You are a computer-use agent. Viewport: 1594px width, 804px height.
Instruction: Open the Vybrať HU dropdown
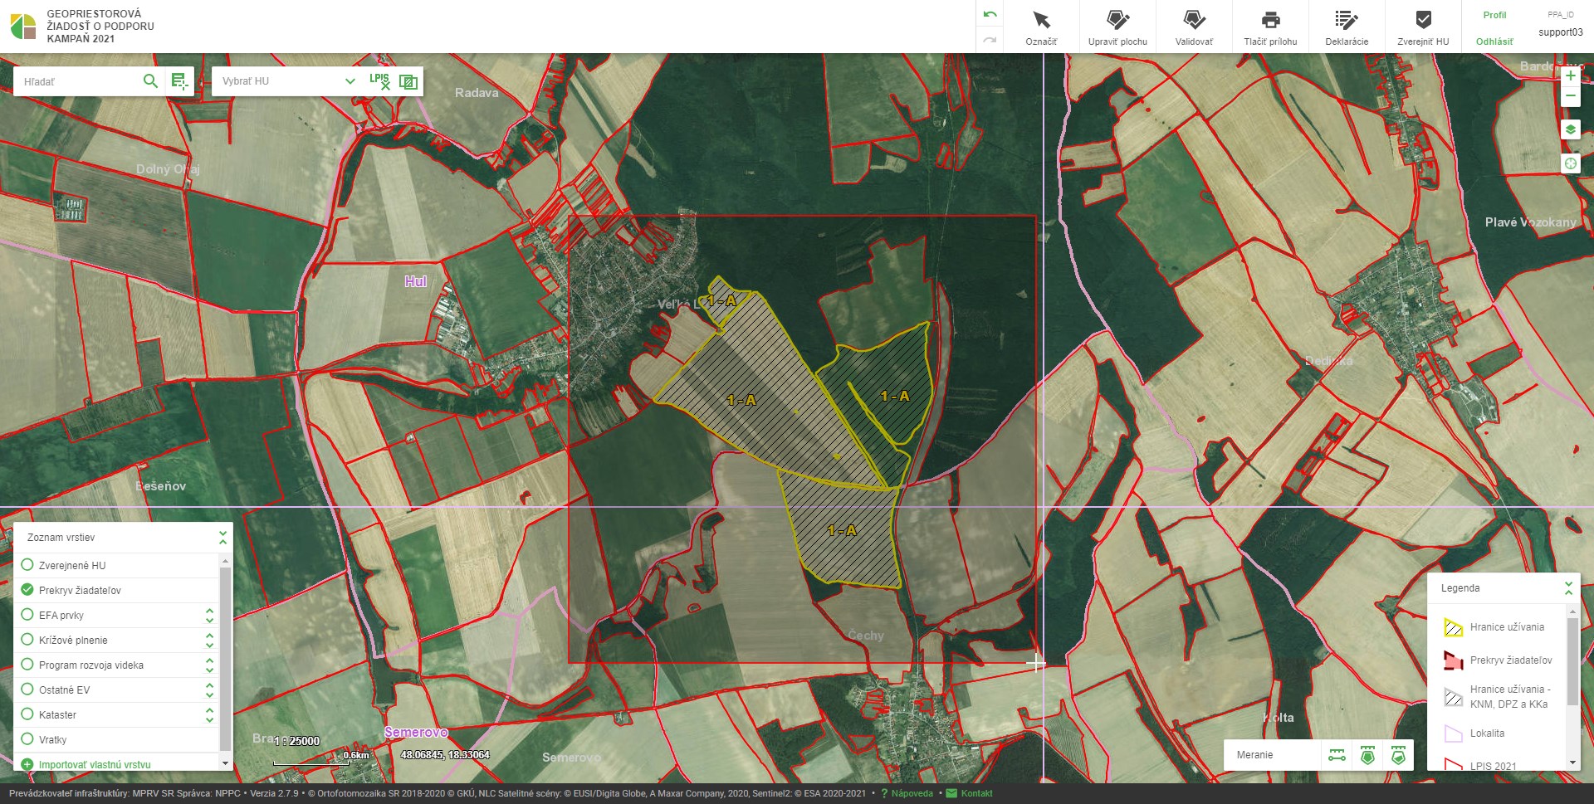click(288, 81)
